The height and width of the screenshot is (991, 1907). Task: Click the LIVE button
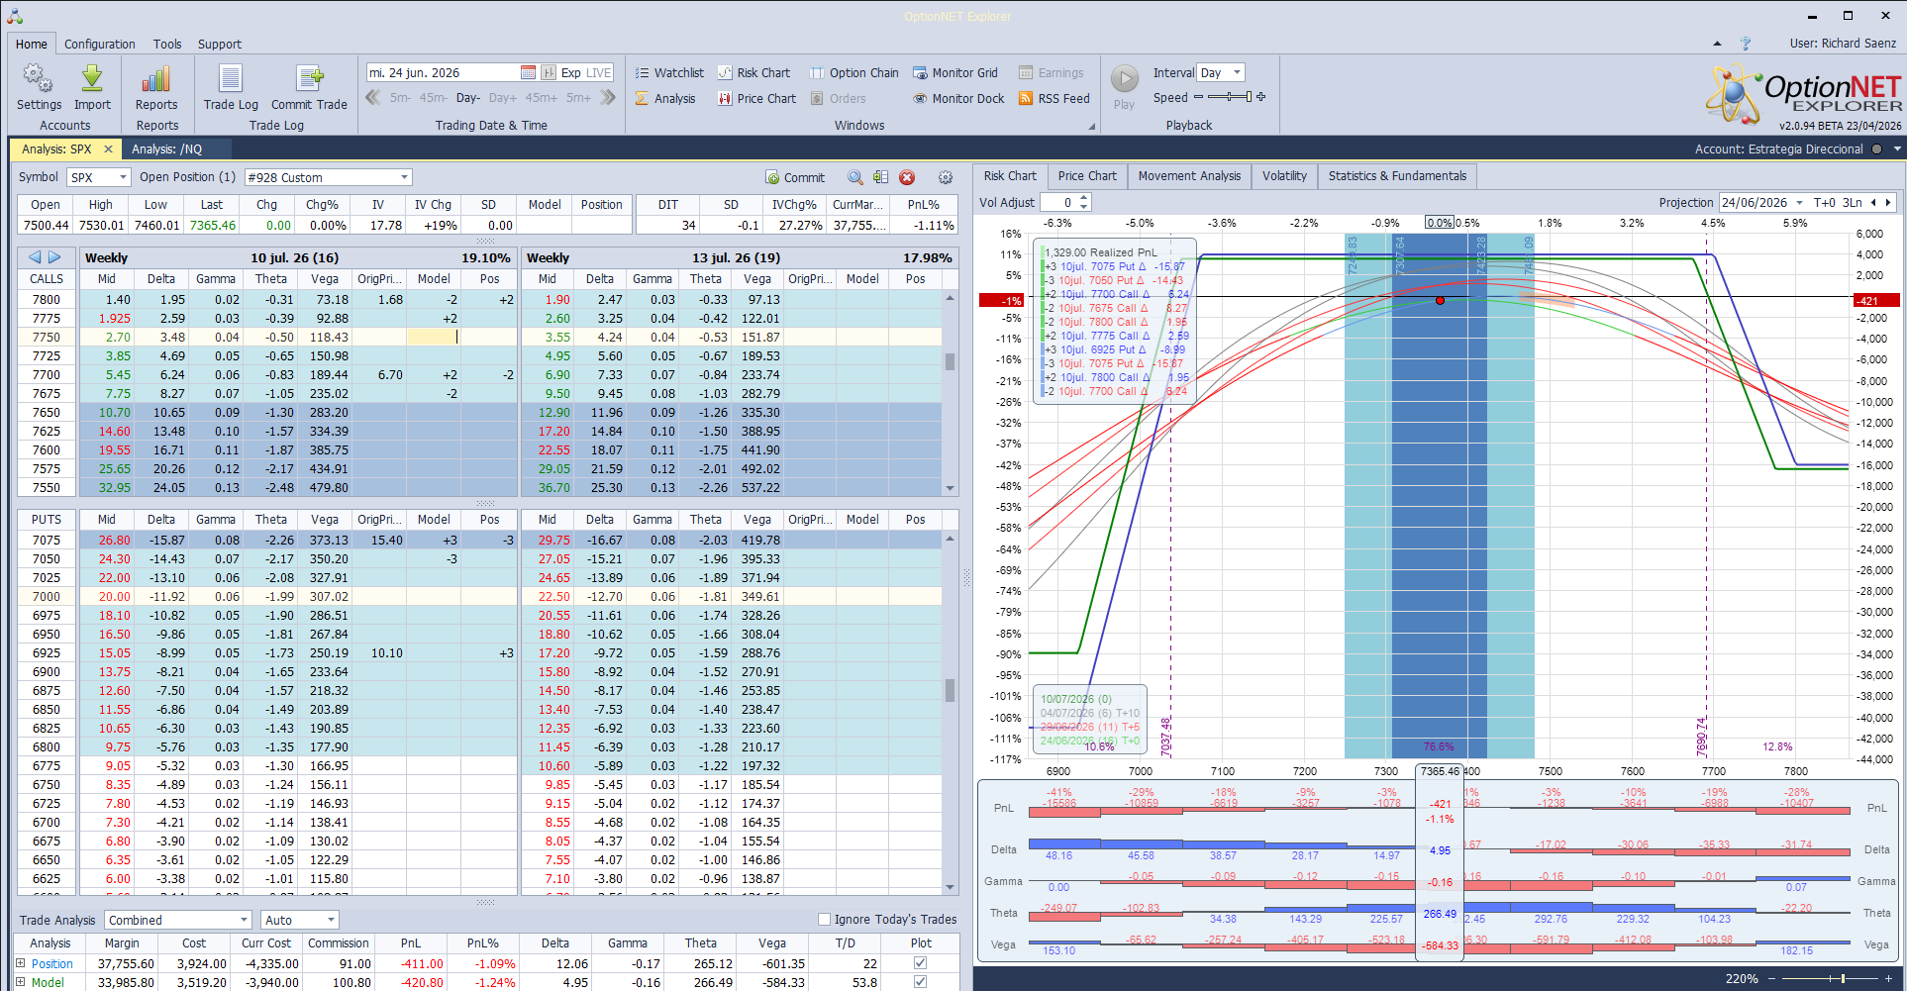599,72
